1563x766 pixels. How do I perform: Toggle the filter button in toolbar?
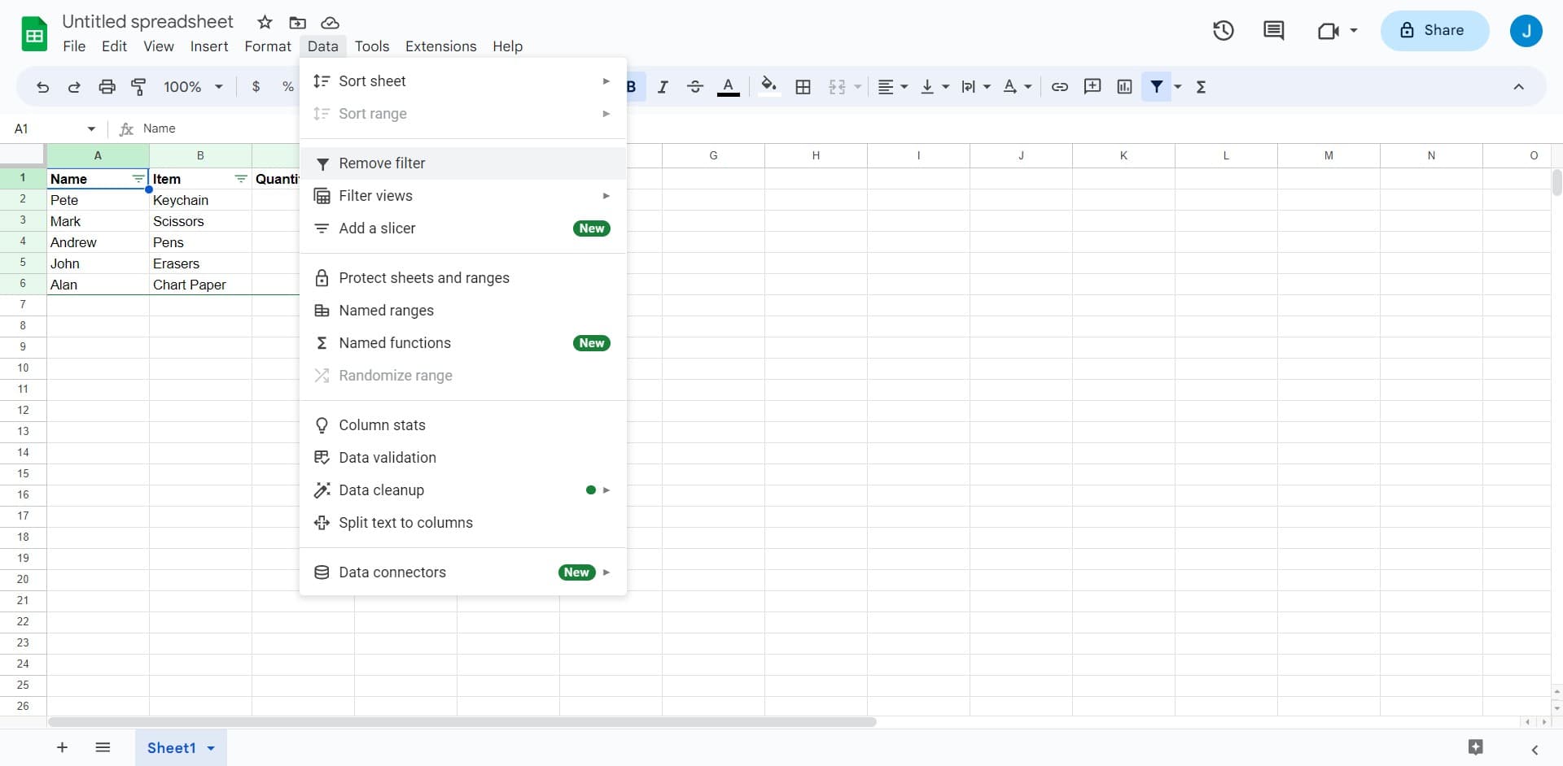click(1156, 87)
